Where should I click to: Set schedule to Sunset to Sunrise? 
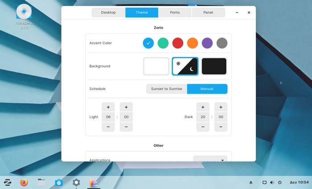point(167,89)
